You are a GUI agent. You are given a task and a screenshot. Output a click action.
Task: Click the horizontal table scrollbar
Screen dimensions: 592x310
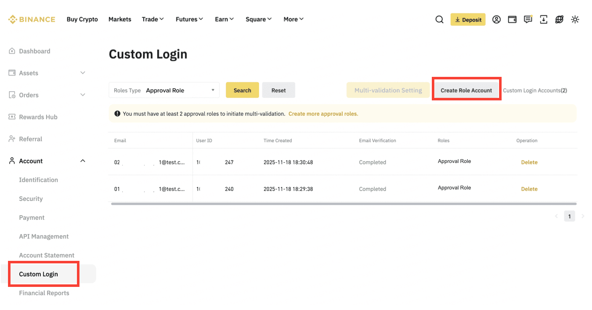point(344,204)
